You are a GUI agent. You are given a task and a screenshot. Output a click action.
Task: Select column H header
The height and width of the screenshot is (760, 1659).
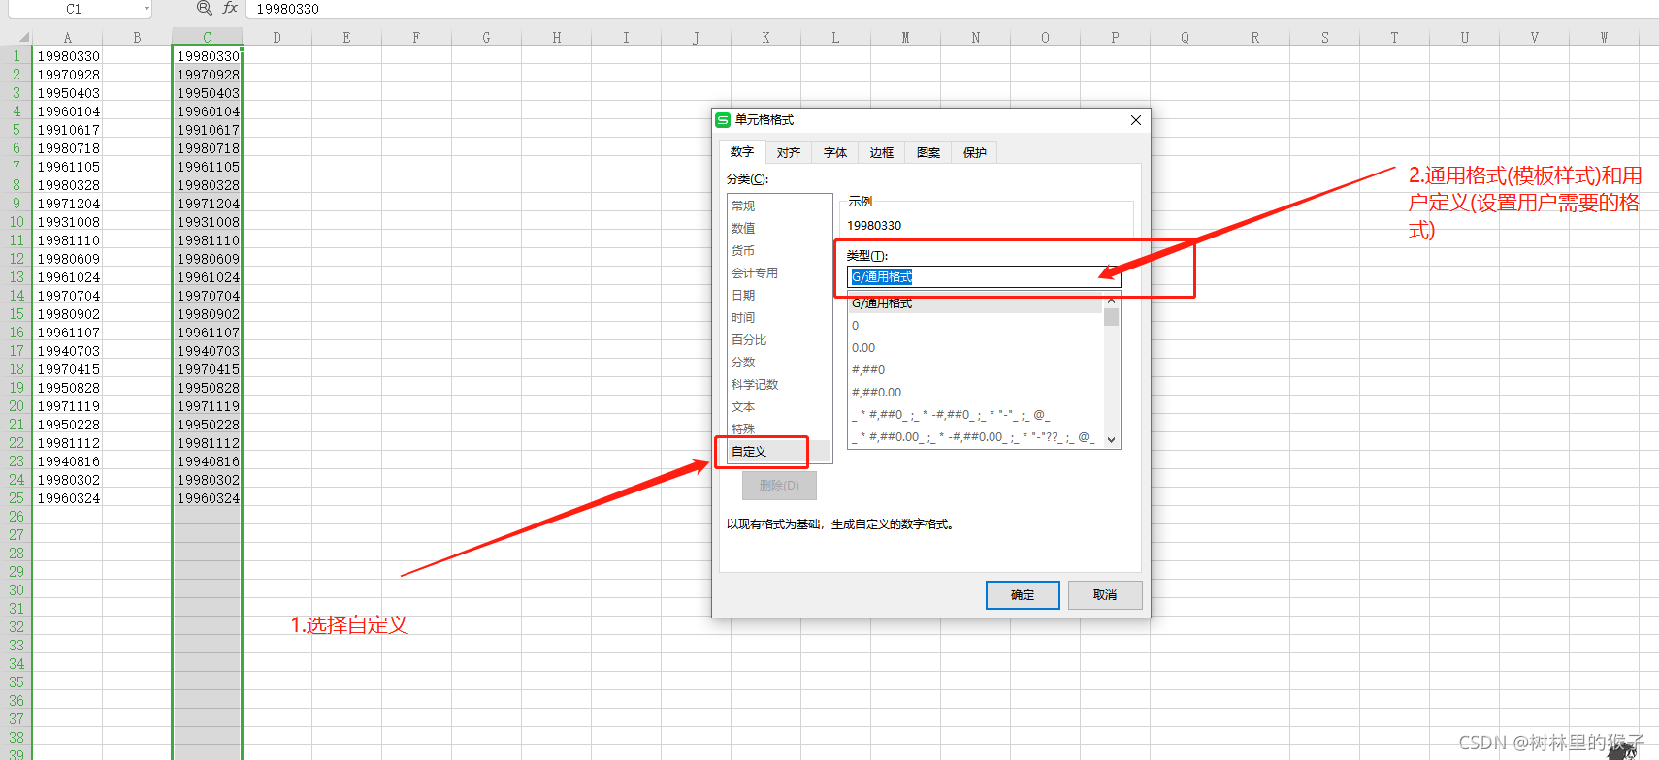(557, 38)
